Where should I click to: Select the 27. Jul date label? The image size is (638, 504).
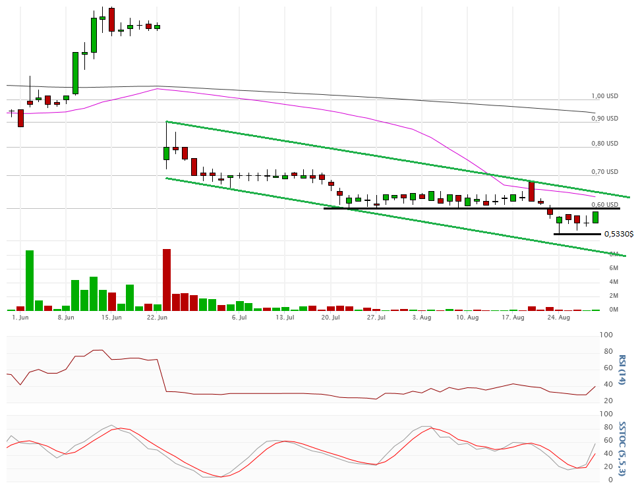(376, 318)
